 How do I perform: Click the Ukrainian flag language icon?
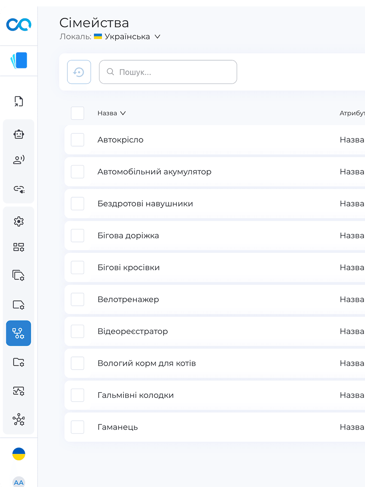(19, 454)
